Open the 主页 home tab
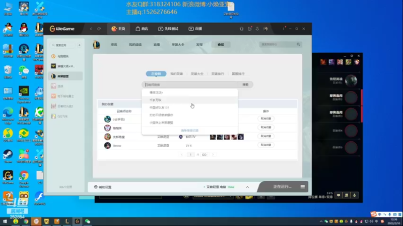 point(118,29)
